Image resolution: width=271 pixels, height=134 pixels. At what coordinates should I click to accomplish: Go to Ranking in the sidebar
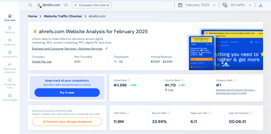[x=10, y=30]
